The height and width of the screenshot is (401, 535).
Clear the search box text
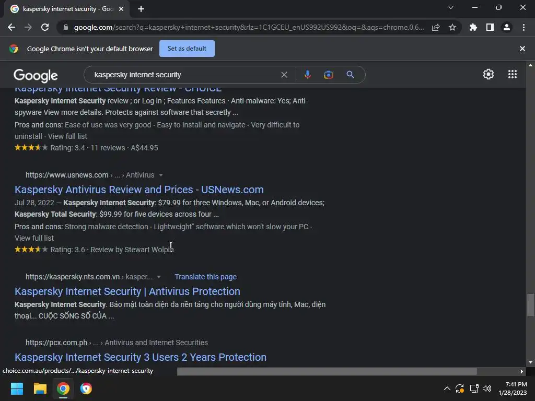[x=284, y=75]
